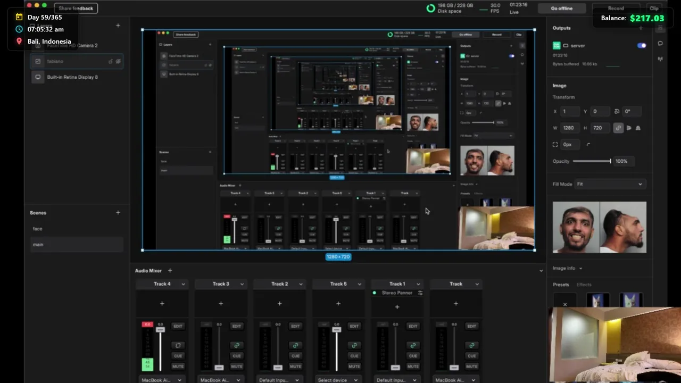Mute Track 4
This screenshot has height=383, width=681.
click(x=178, y=367)
